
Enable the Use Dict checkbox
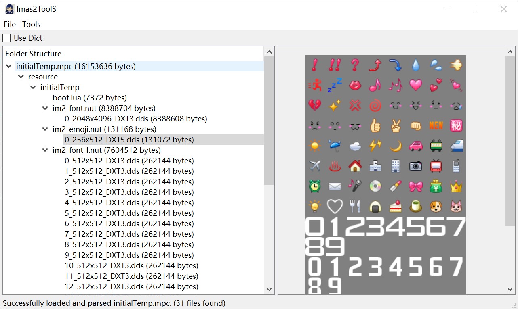(7, 38)
